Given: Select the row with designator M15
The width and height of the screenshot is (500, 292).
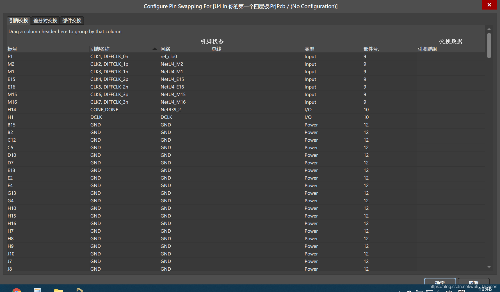Looking at the screenshot, I should [246, 94].
